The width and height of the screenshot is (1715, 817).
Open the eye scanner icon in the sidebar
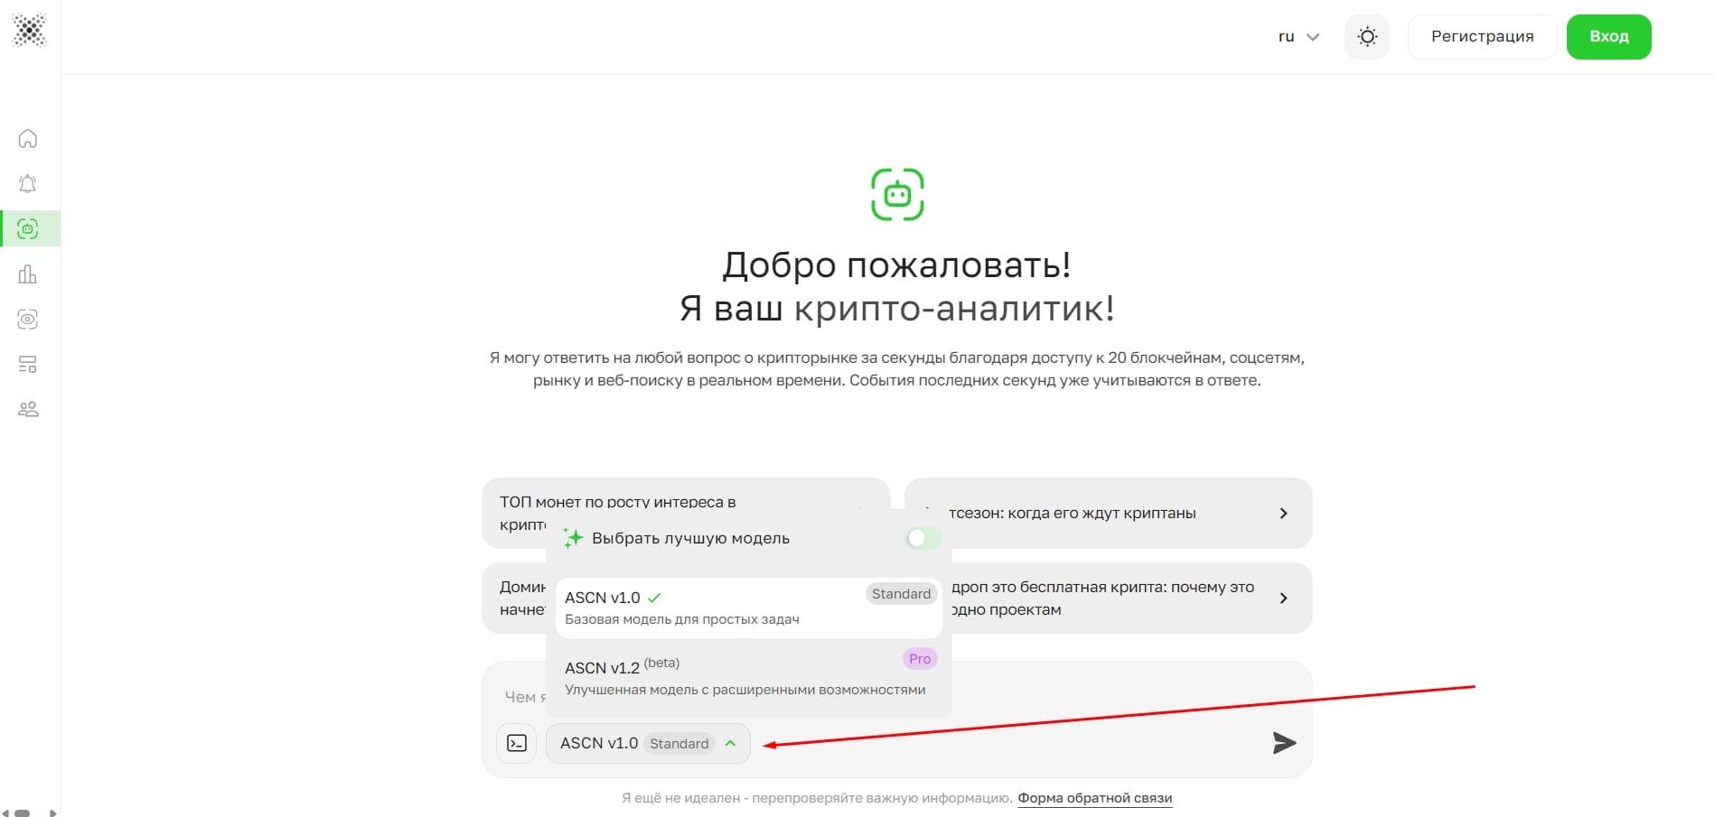tap(28, 319)
